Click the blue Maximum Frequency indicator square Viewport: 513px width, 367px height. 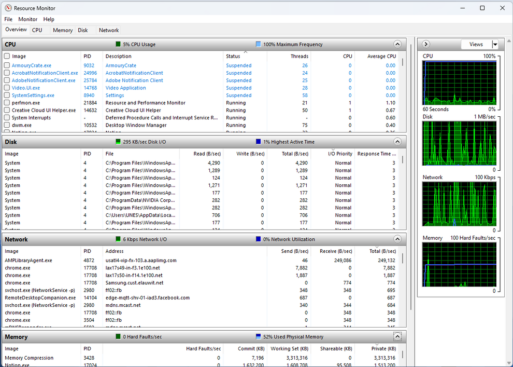tap(259, 44)
